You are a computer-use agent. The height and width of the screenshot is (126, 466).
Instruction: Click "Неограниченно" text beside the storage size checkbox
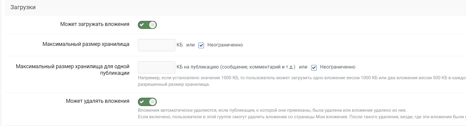coord(225,45)
